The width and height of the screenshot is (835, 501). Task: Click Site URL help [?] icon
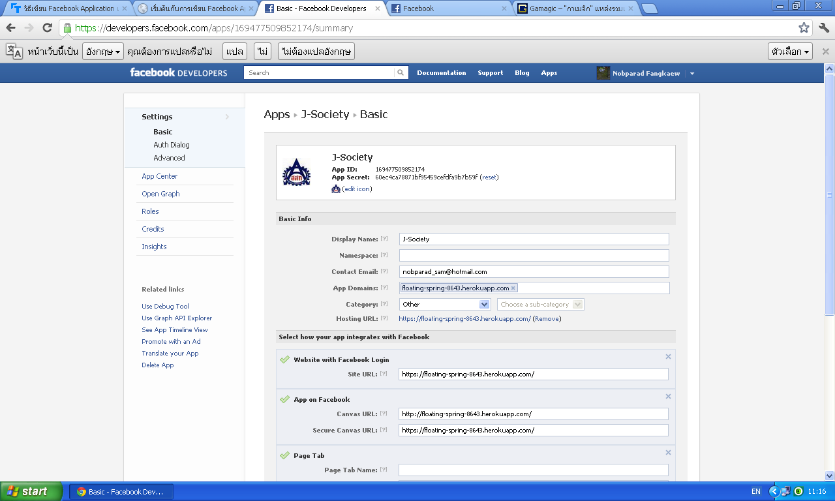coord(384,374)
